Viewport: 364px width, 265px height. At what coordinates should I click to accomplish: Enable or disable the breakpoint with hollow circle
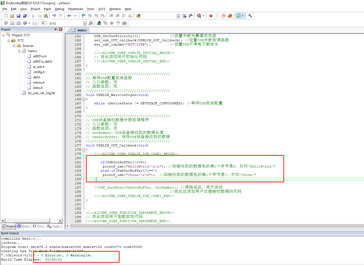pyautogui.click(x=217, y=16)
